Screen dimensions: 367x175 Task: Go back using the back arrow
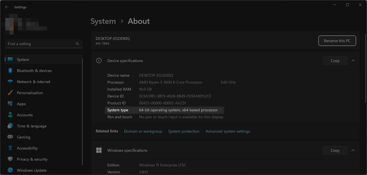tap(7, 7)
